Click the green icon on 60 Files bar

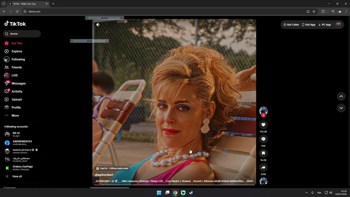(x=87, y=18)
